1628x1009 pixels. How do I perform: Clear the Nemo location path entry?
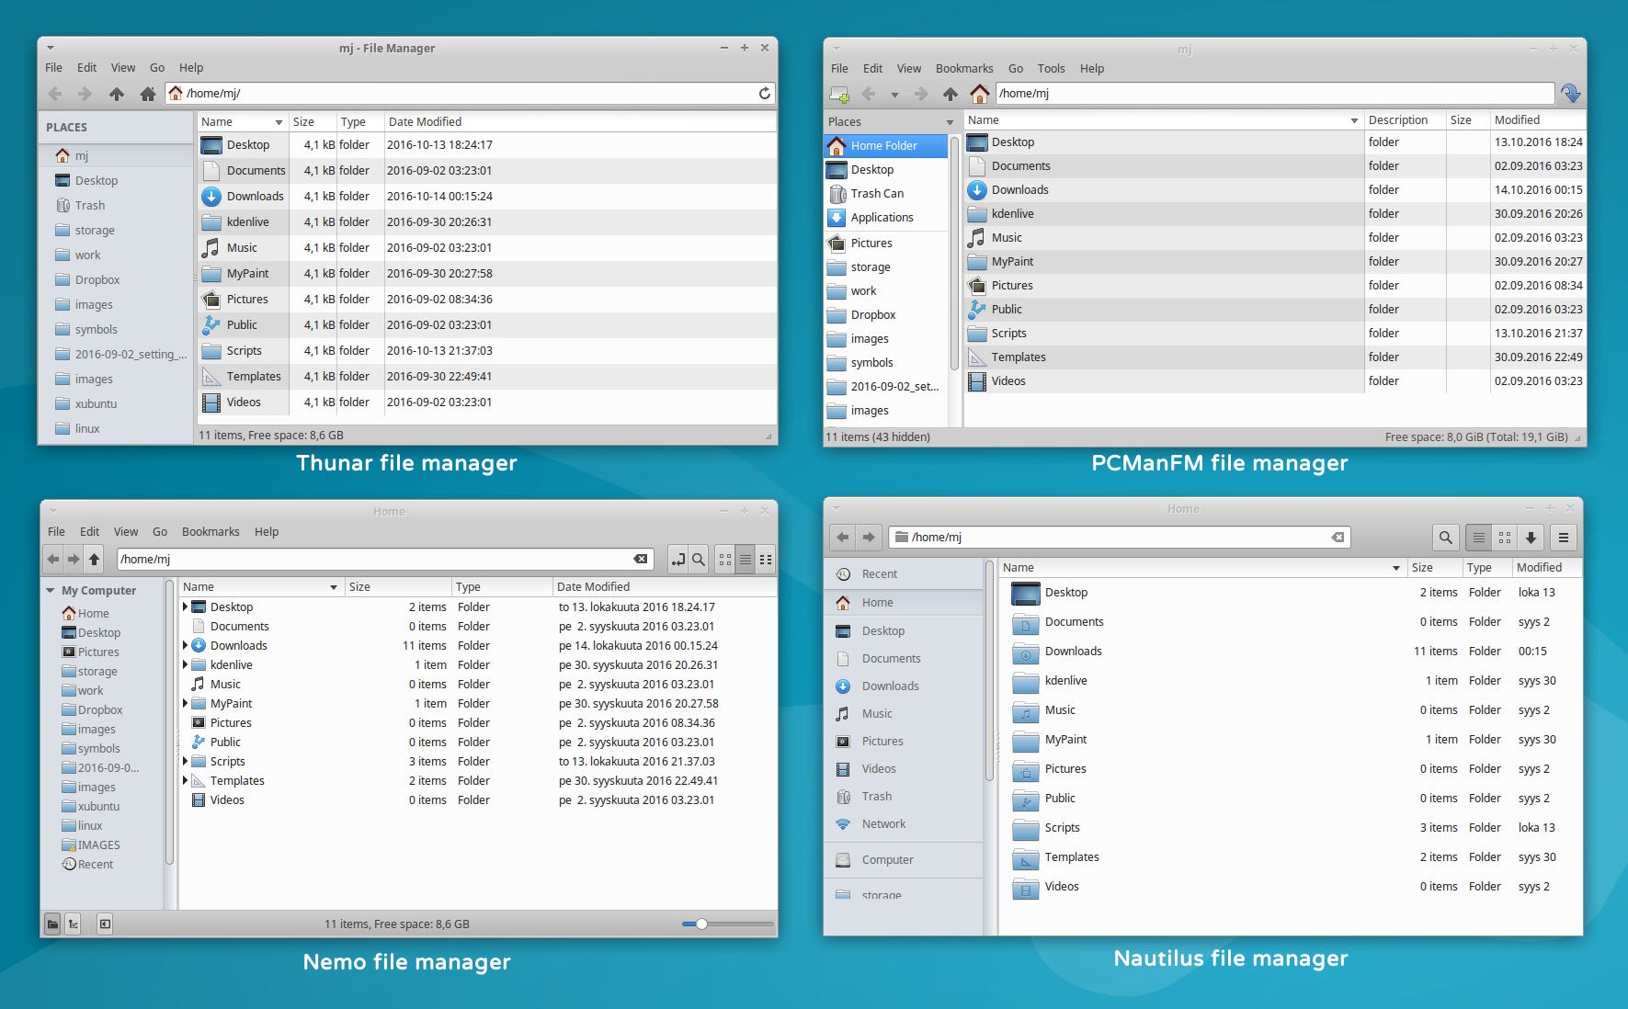tap(641, 559)
